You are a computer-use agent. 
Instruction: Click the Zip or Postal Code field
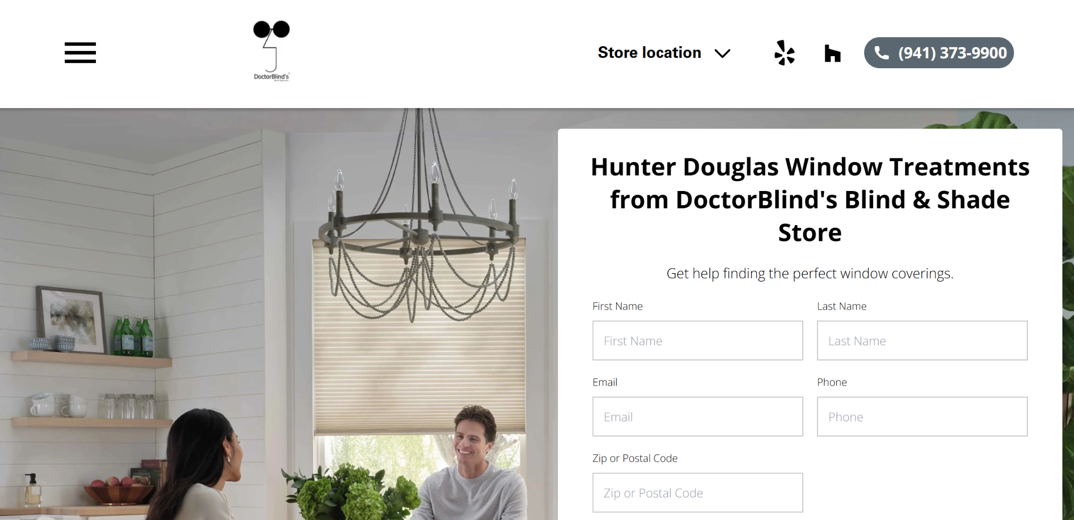pyautogui.click(x=697, y=493)
